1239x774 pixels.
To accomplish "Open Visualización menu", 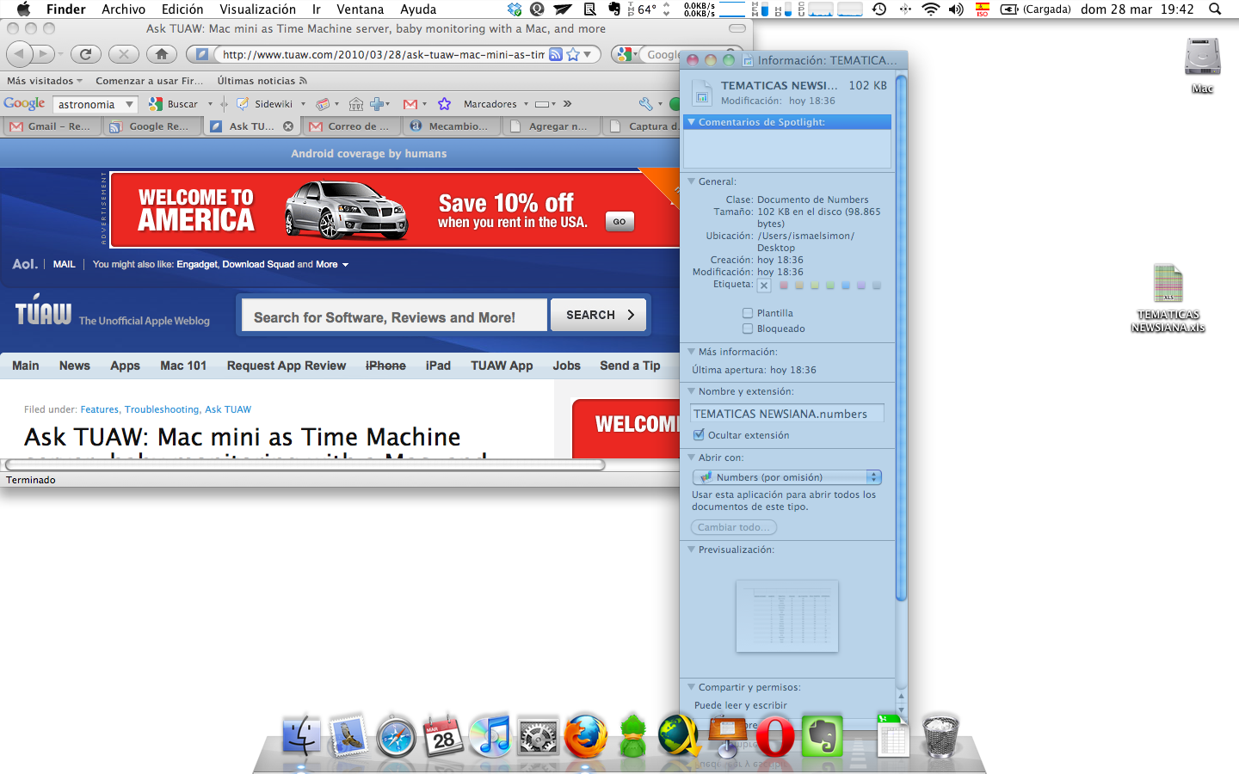I will coord(257,9).
